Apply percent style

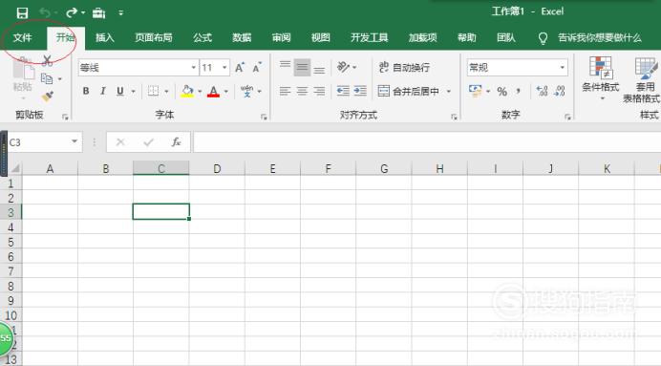pyautogui.click(x=501, y=91)
